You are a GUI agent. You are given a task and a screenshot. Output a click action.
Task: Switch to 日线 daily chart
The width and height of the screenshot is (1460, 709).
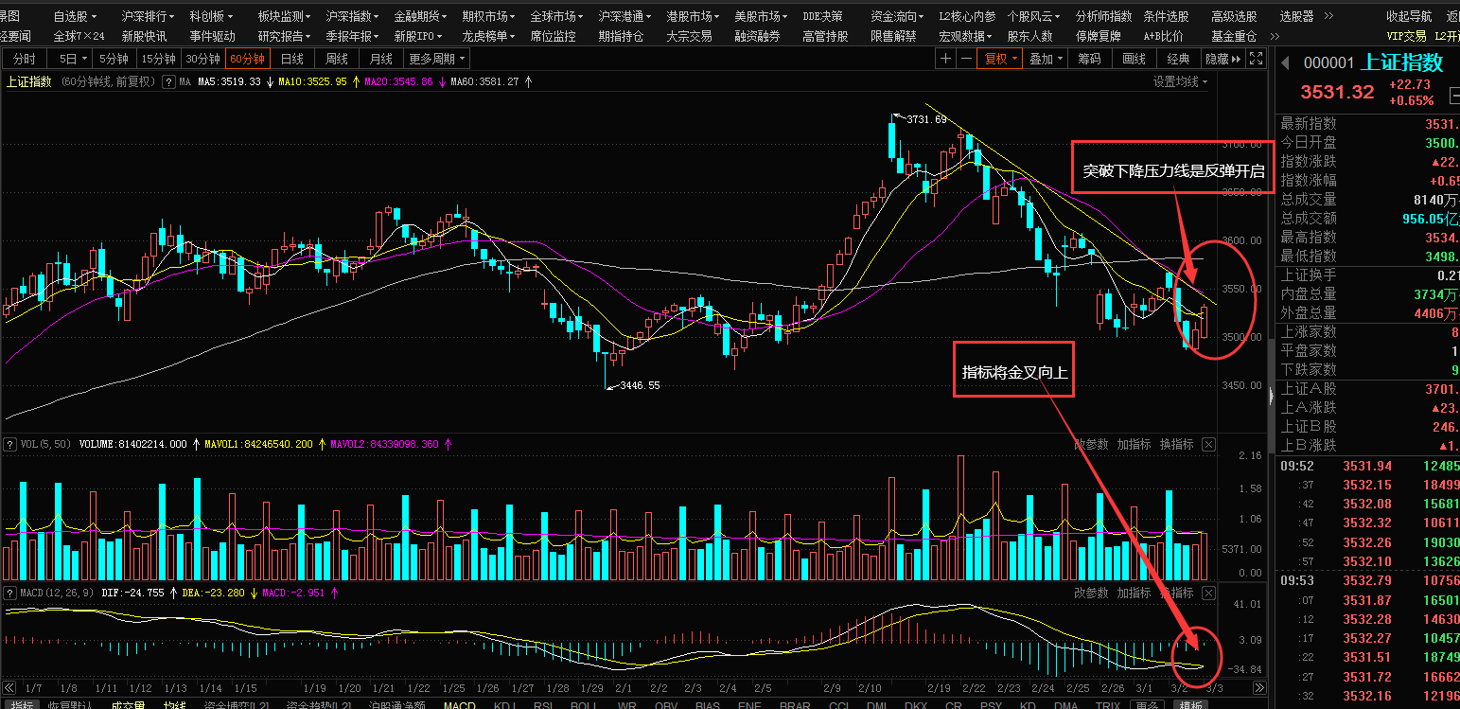(292, 59)
